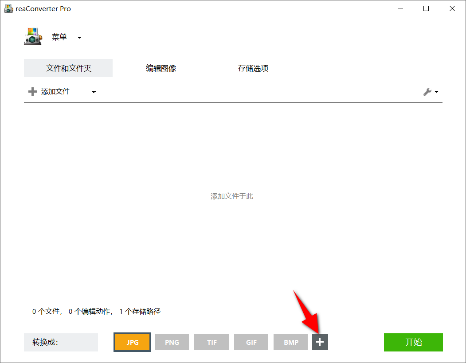This screenshot has height=363, width=466.
Task: Click the 添加文件于此 drop area
Action: (231, 196)
